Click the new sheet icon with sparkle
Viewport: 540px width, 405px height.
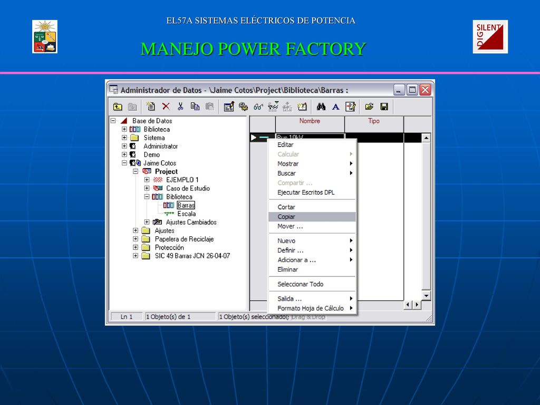pos(302,107)
